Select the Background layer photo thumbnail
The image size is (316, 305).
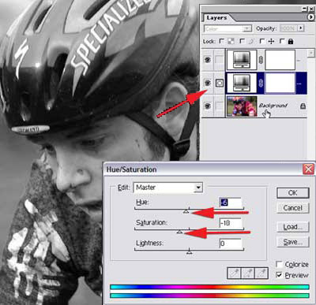click(x=242, y=106)
